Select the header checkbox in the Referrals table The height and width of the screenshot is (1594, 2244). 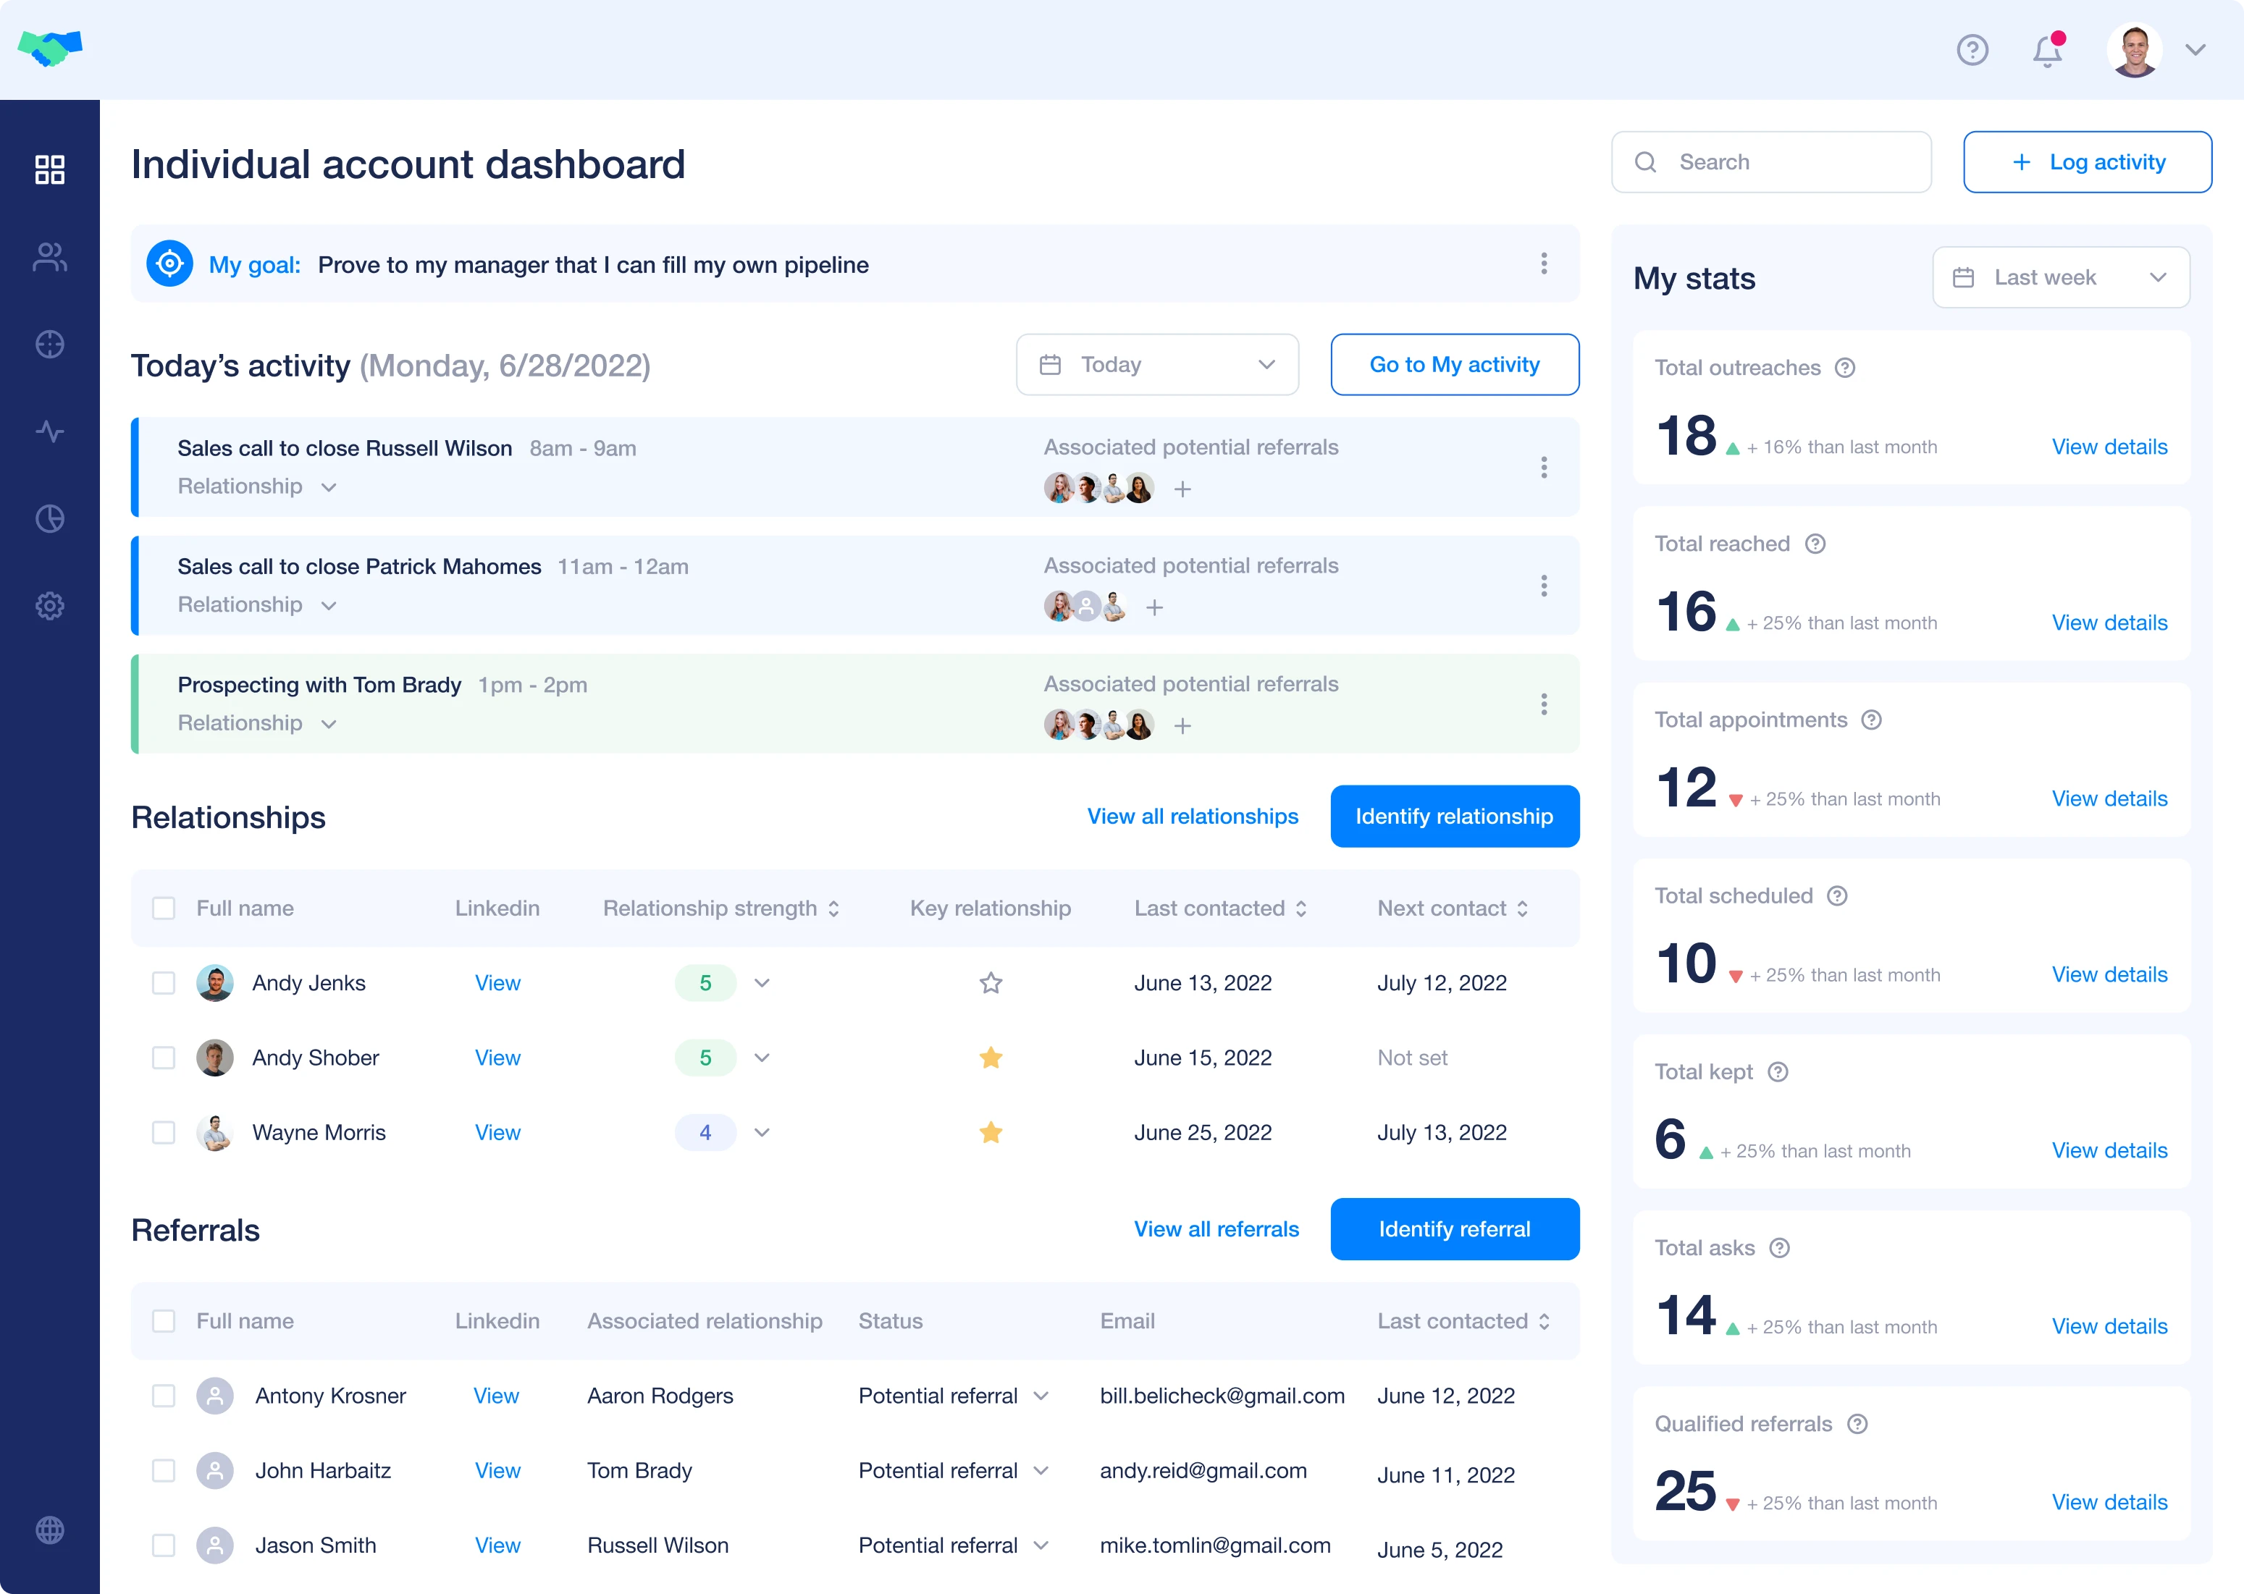(163, 1321)
